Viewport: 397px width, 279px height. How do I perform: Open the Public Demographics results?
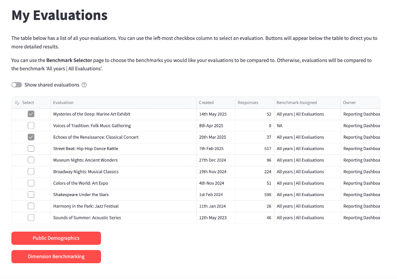point(56,238)
